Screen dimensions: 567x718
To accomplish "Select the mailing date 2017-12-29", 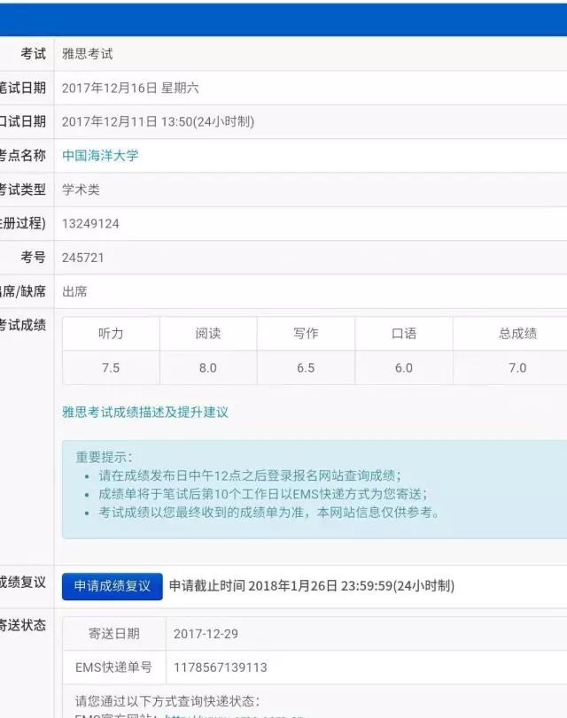I will pyautogui.click(x=206, y=634).
